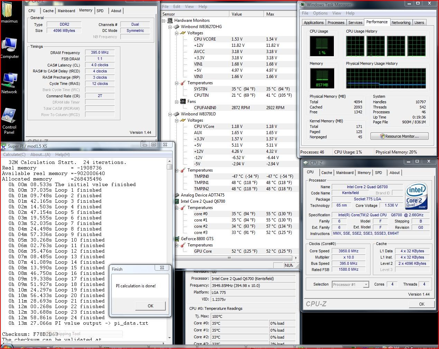This screenshot has width=439, height=349.
Task: Click the GeForce 8800 GTS card icon
Action: [x=177, y=239]
